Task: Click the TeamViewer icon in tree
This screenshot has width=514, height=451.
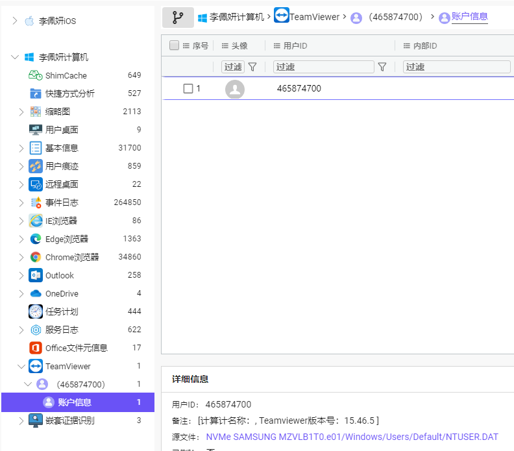Action: point(36,366)
